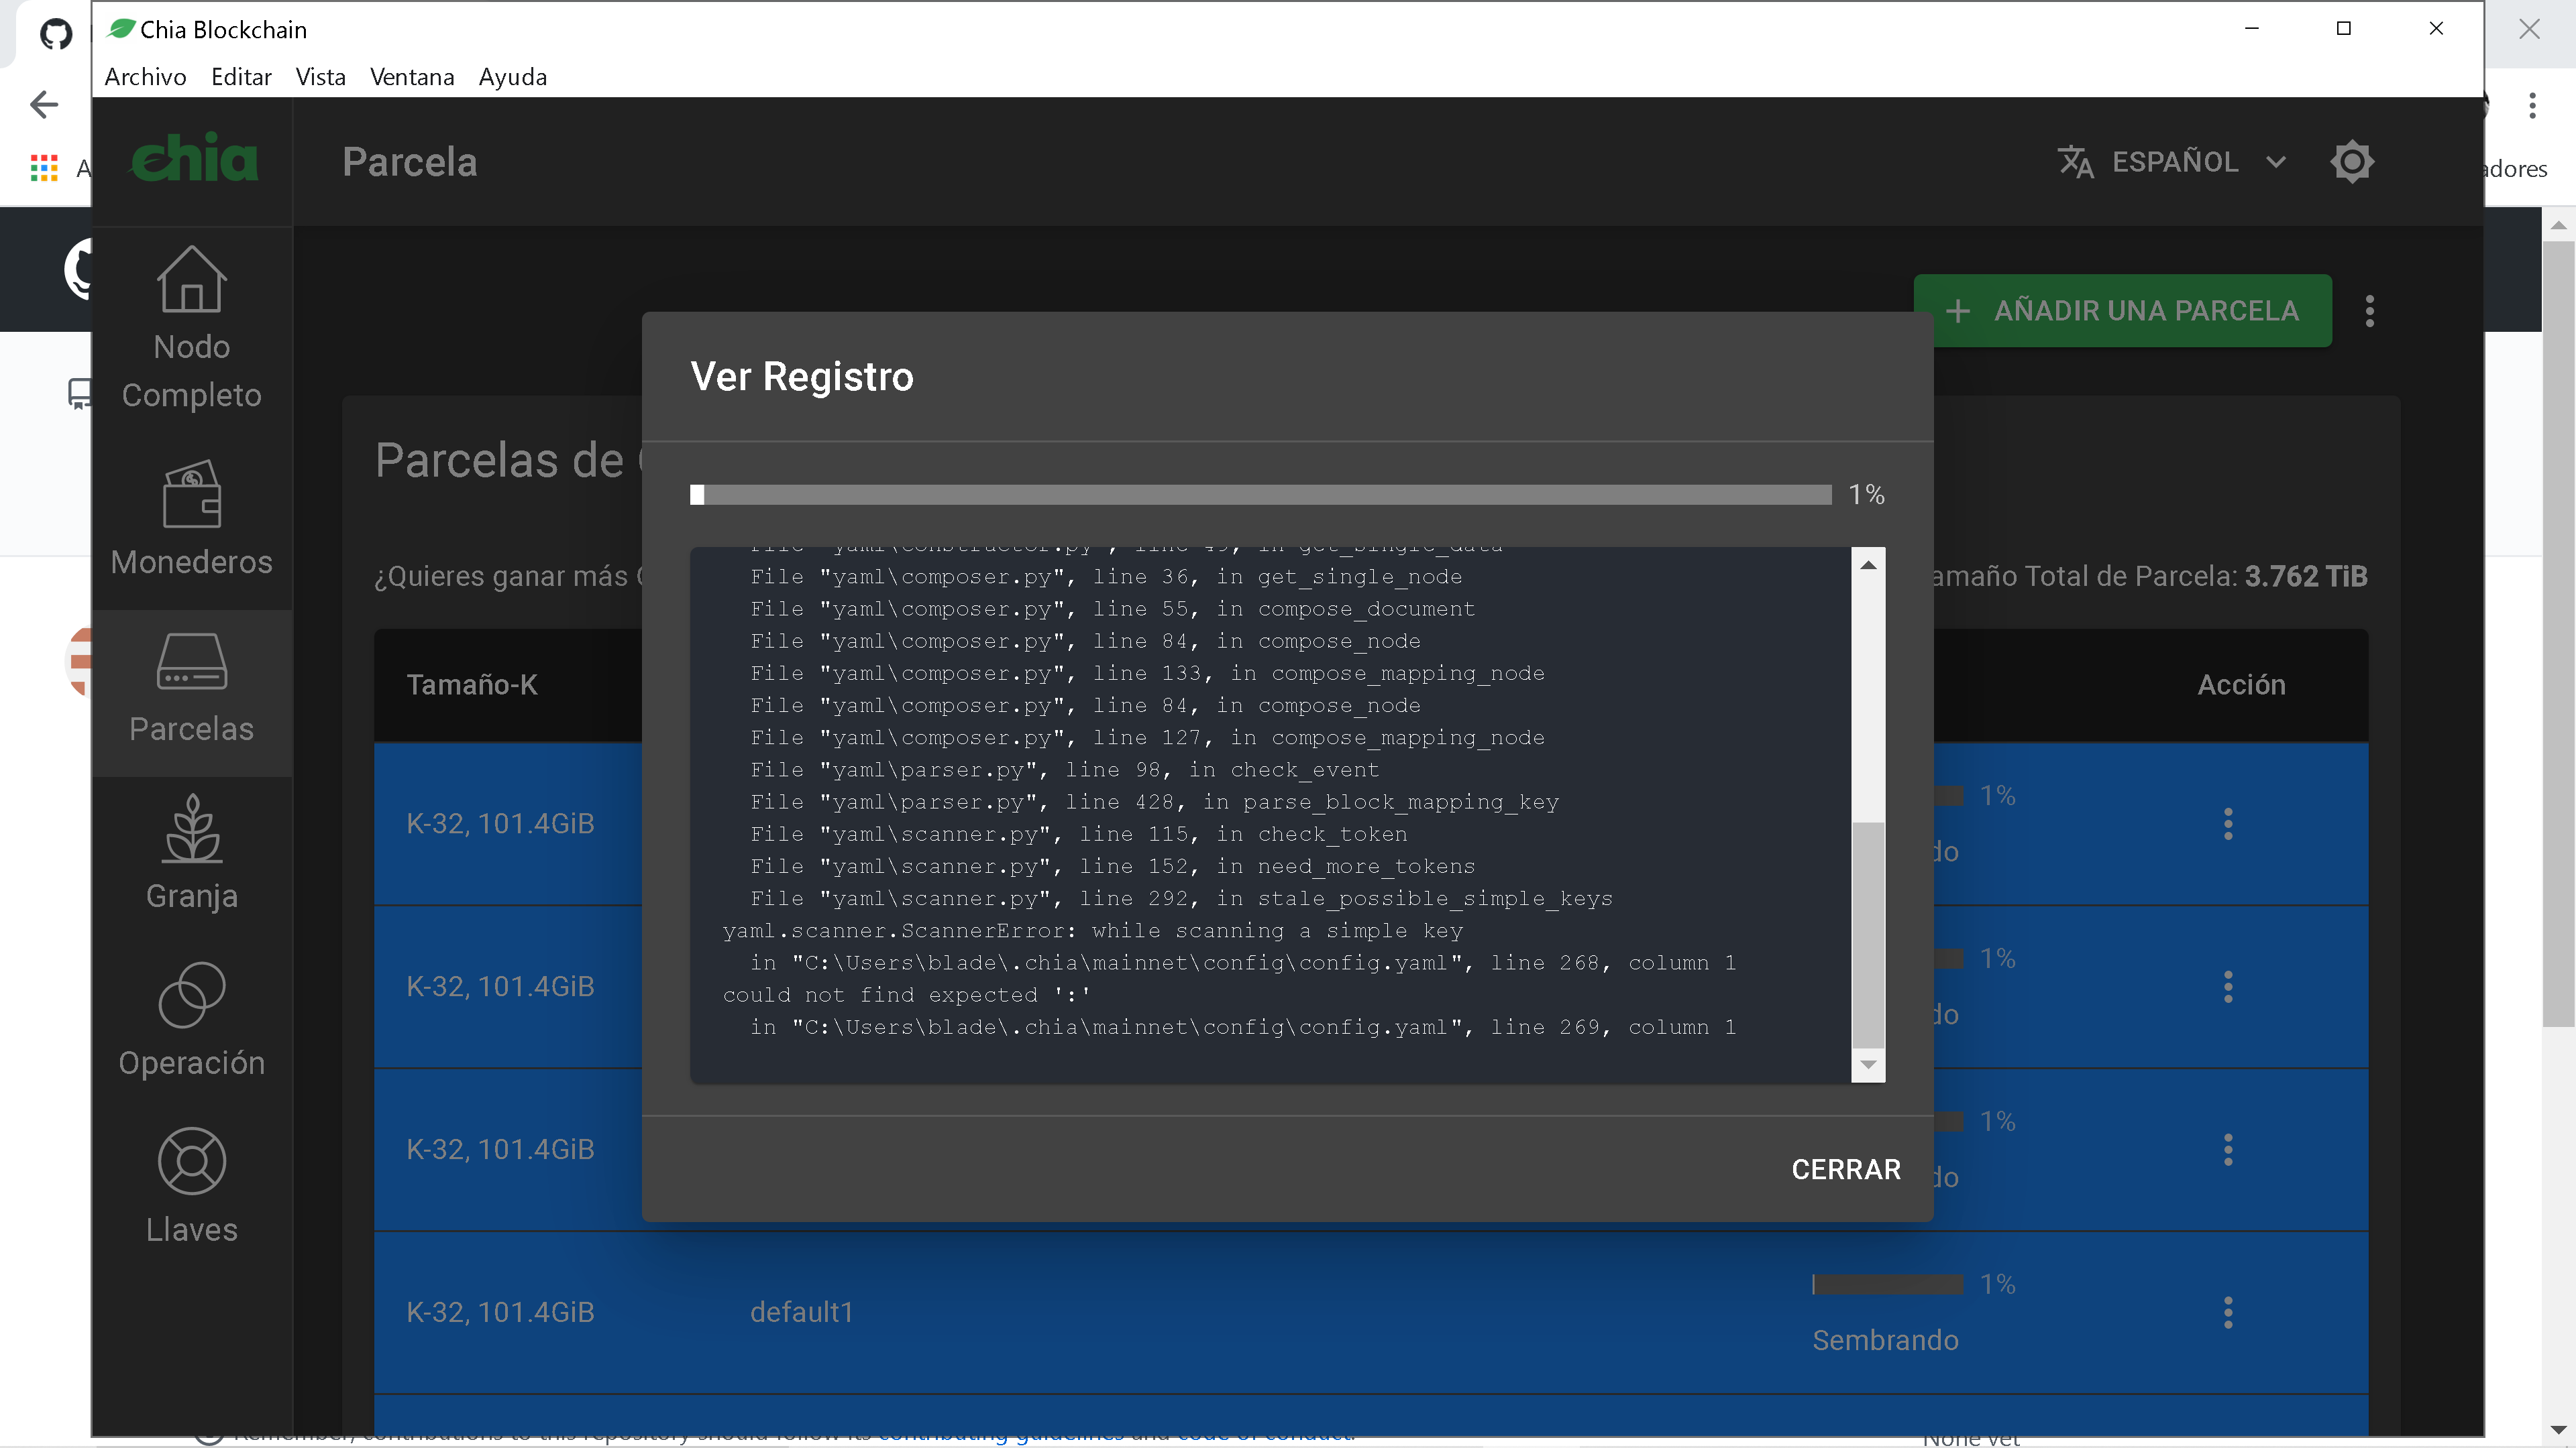Open the Vista menu
This screenshot has width=2576, height=1448.
[320, 77]
